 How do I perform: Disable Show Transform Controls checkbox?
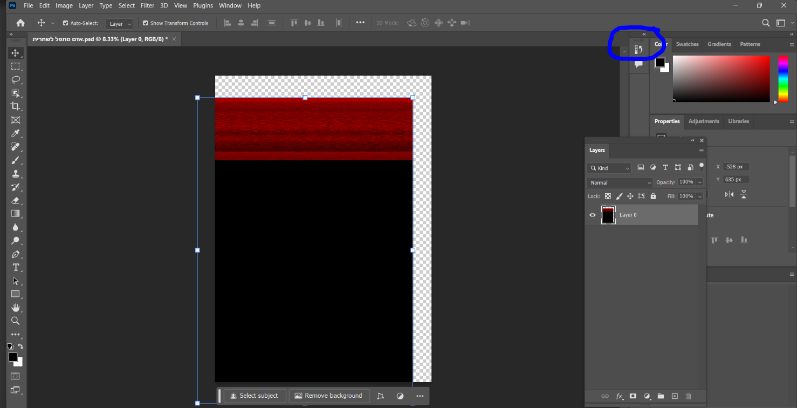pos(146,23)
